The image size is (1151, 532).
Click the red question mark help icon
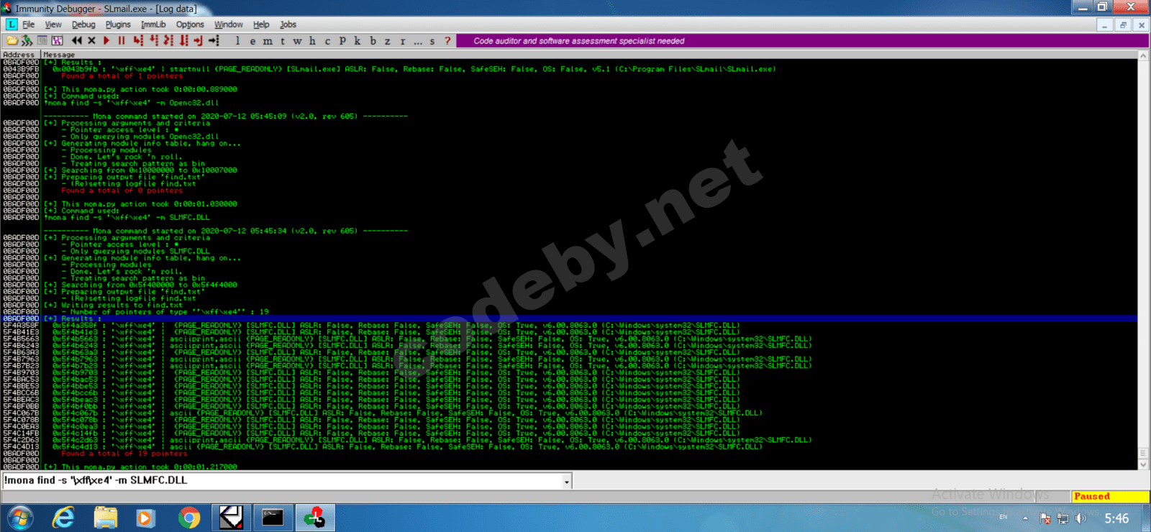tap(447, 41)
